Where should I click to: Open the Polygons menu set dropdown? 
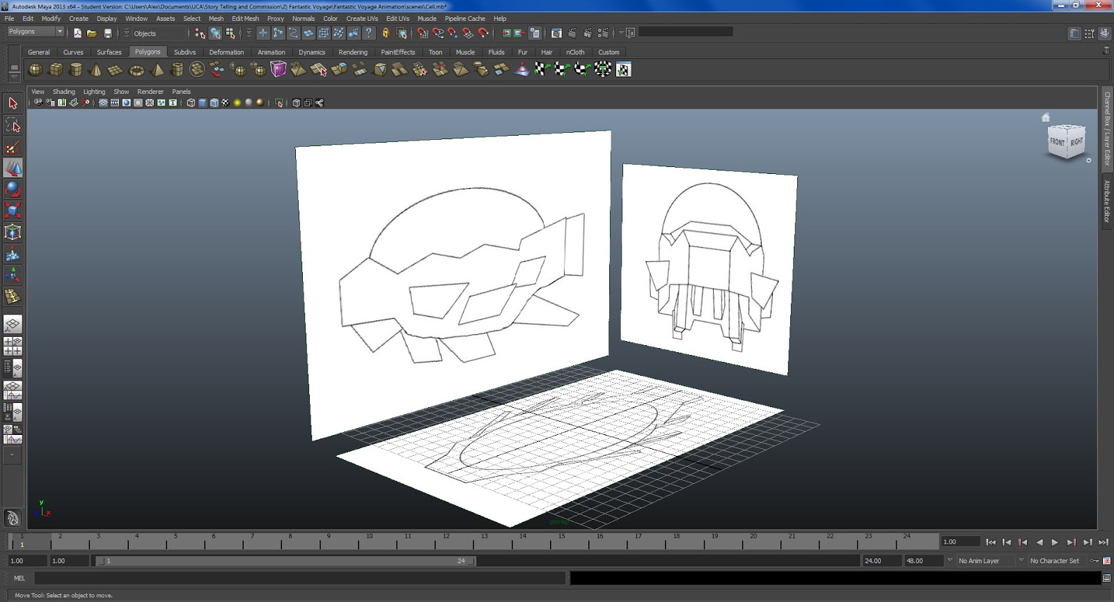(x=60, y=31)
